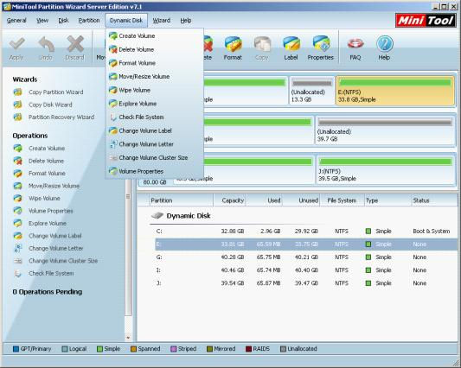Sort by Type column header
This screenshot has width=461, height=368.
click(x=387, y=200)
